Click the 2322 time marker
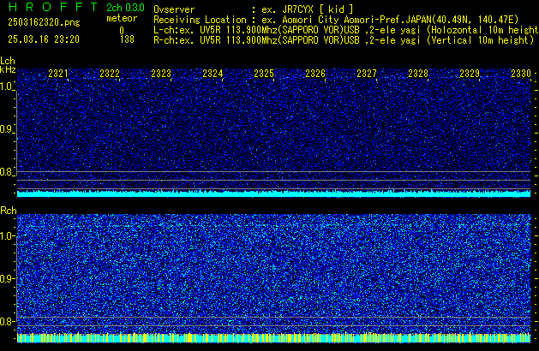Viewport: 539px width, 351px height. click(110, 74)
